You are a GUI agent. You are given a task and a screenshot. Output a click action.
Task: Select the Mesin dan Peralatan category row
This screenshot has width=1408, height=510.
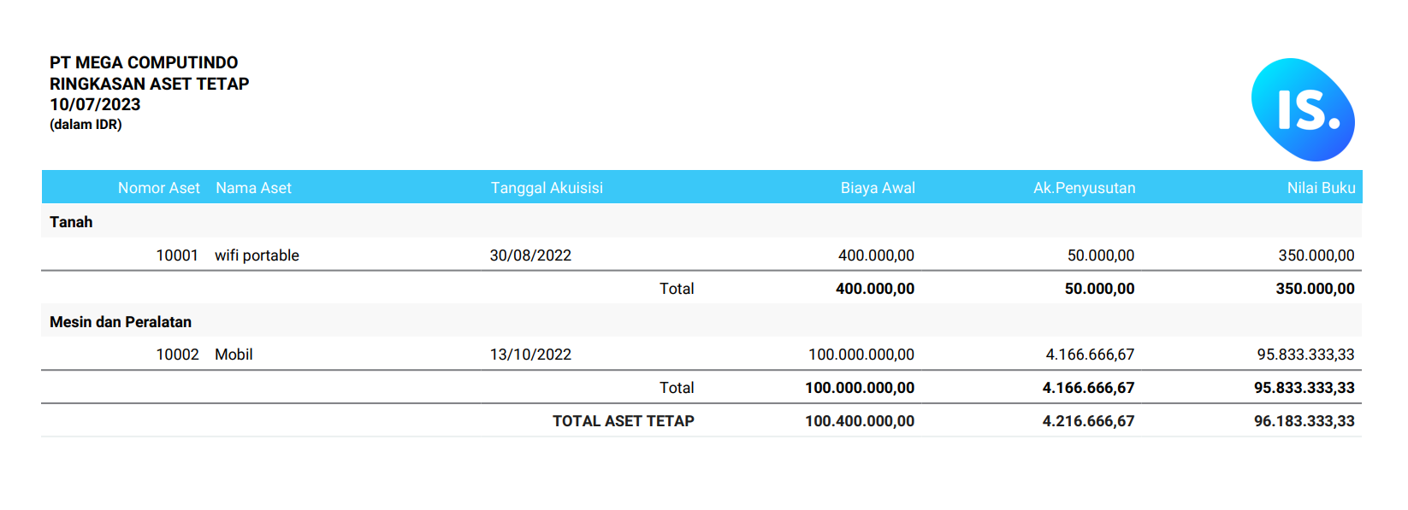[121, 322]
